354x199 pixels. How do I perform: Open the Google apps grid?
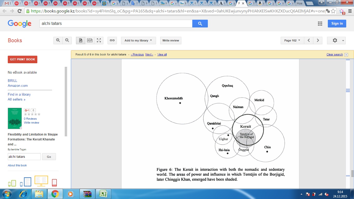tap(320, 24)
